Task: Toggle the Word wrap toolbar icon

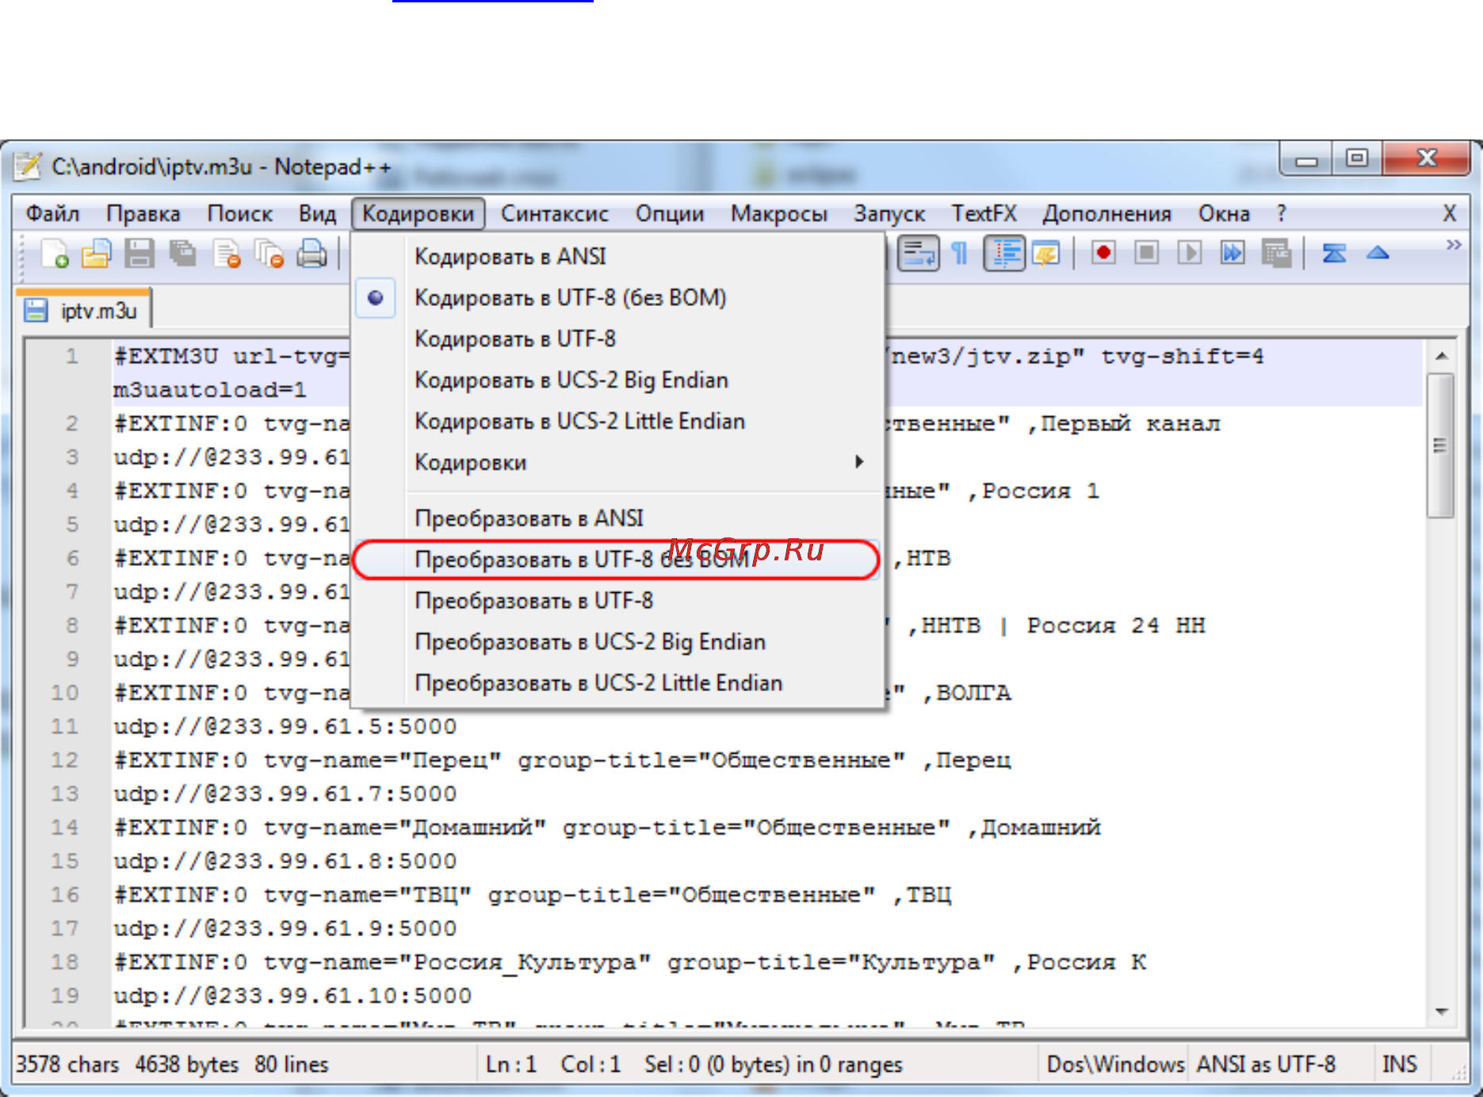Action: point(919,254)
